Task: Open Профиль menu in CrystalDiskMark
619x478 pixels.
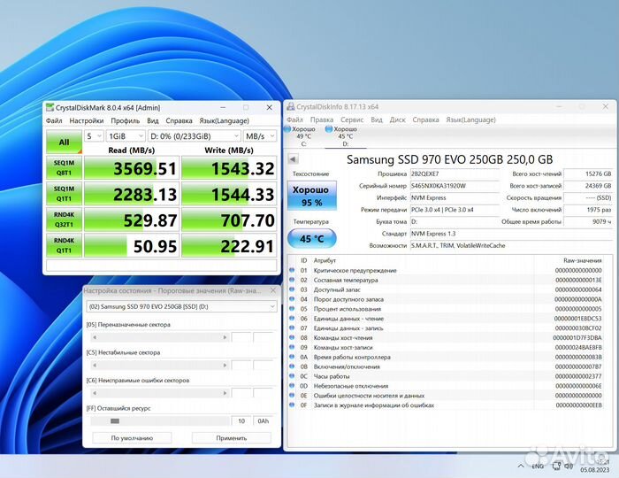Action: pos(126,120)
